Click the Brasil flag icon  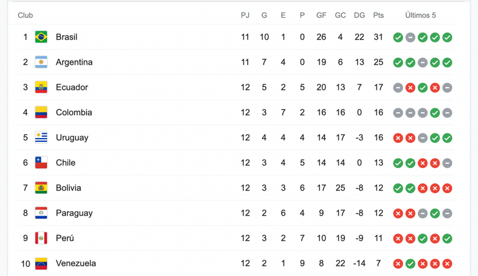tap(41, 37)
